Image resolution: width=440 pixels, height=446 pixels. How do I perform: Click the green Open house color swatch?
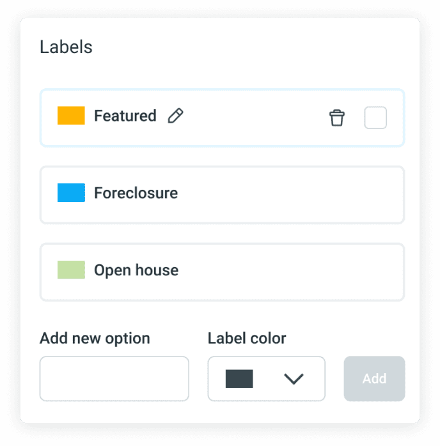(71, 270)
